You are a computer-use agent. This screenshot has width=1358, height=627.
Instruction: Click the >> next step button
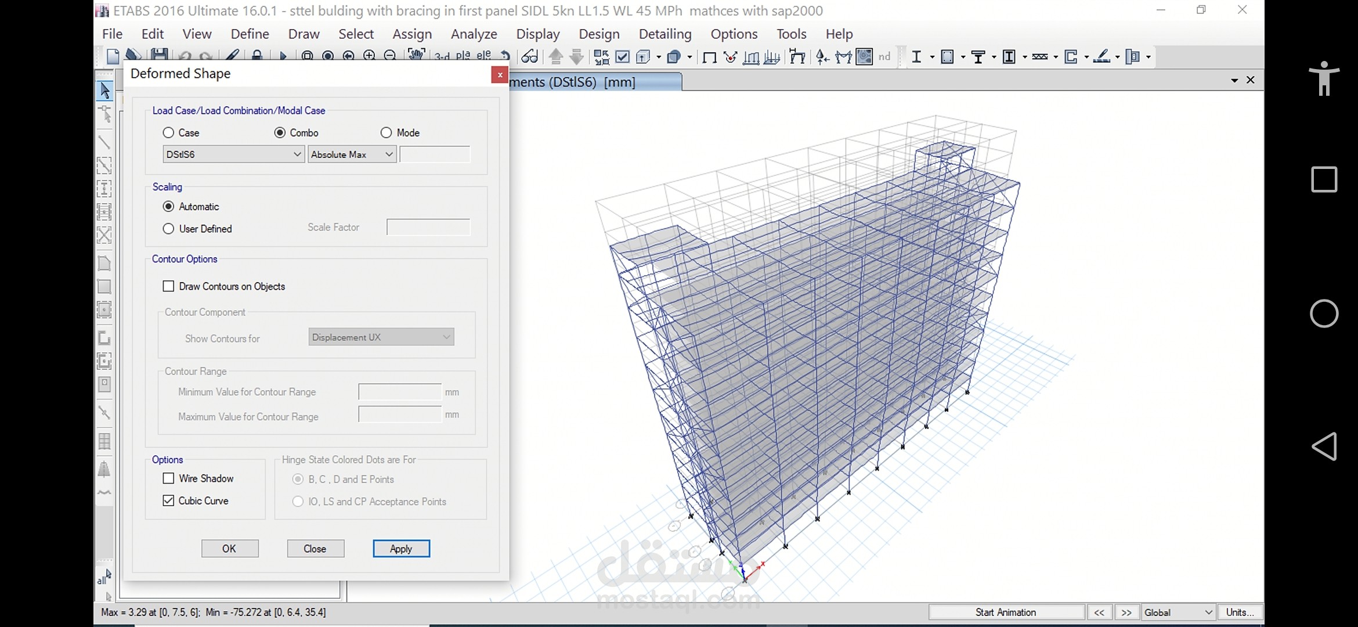[1126, 612]
